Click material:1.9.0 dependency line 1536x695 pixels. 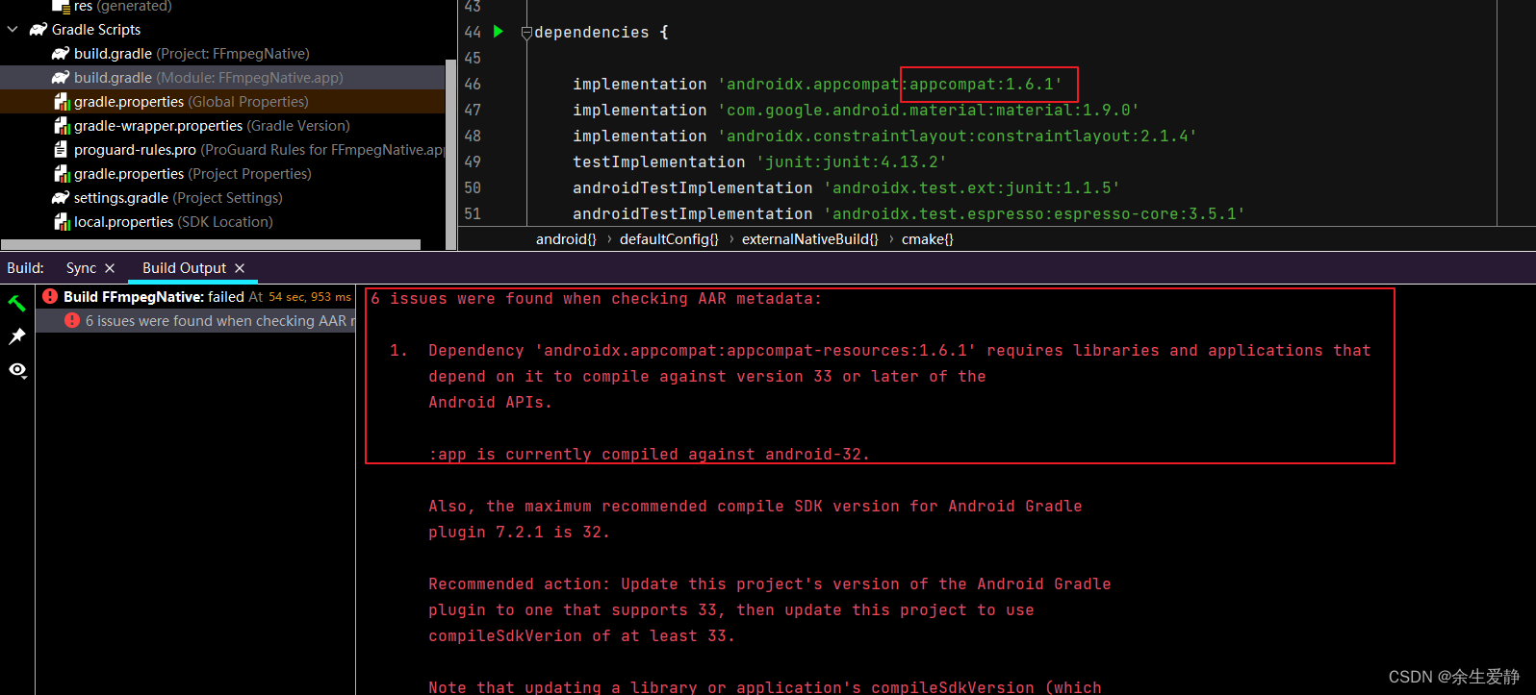tap(856, 111)
